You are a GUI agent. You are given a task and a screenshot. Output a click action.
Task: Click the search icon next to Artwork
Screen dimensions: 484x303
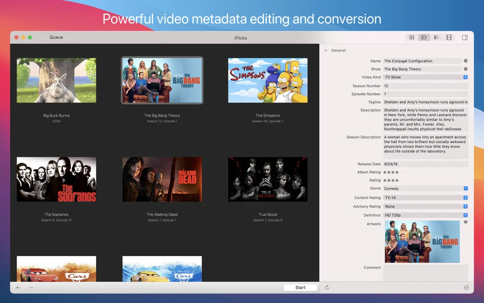[x=466, y=222]
